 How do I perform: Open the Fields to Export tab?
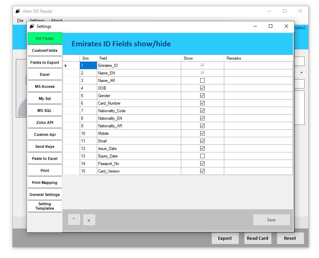pyautogui.click(x=45, y=62)
